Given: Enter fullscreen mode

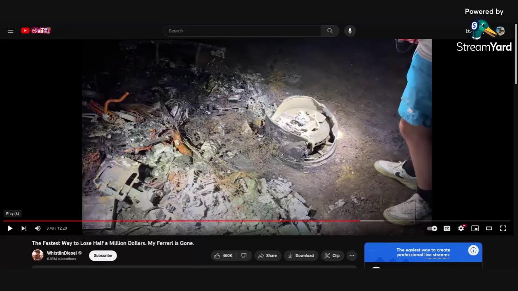Looking at the screenshot, I should click(503, 228).
